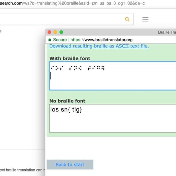This screenshot has width=176, height=176.
Task: Minimize popup with the yellow button
Action: click(x=55, y=32)
